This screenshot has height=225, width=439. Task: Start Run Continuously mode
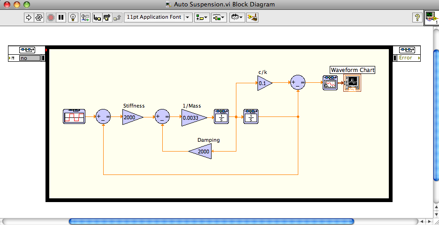click(x=39, y=18)
